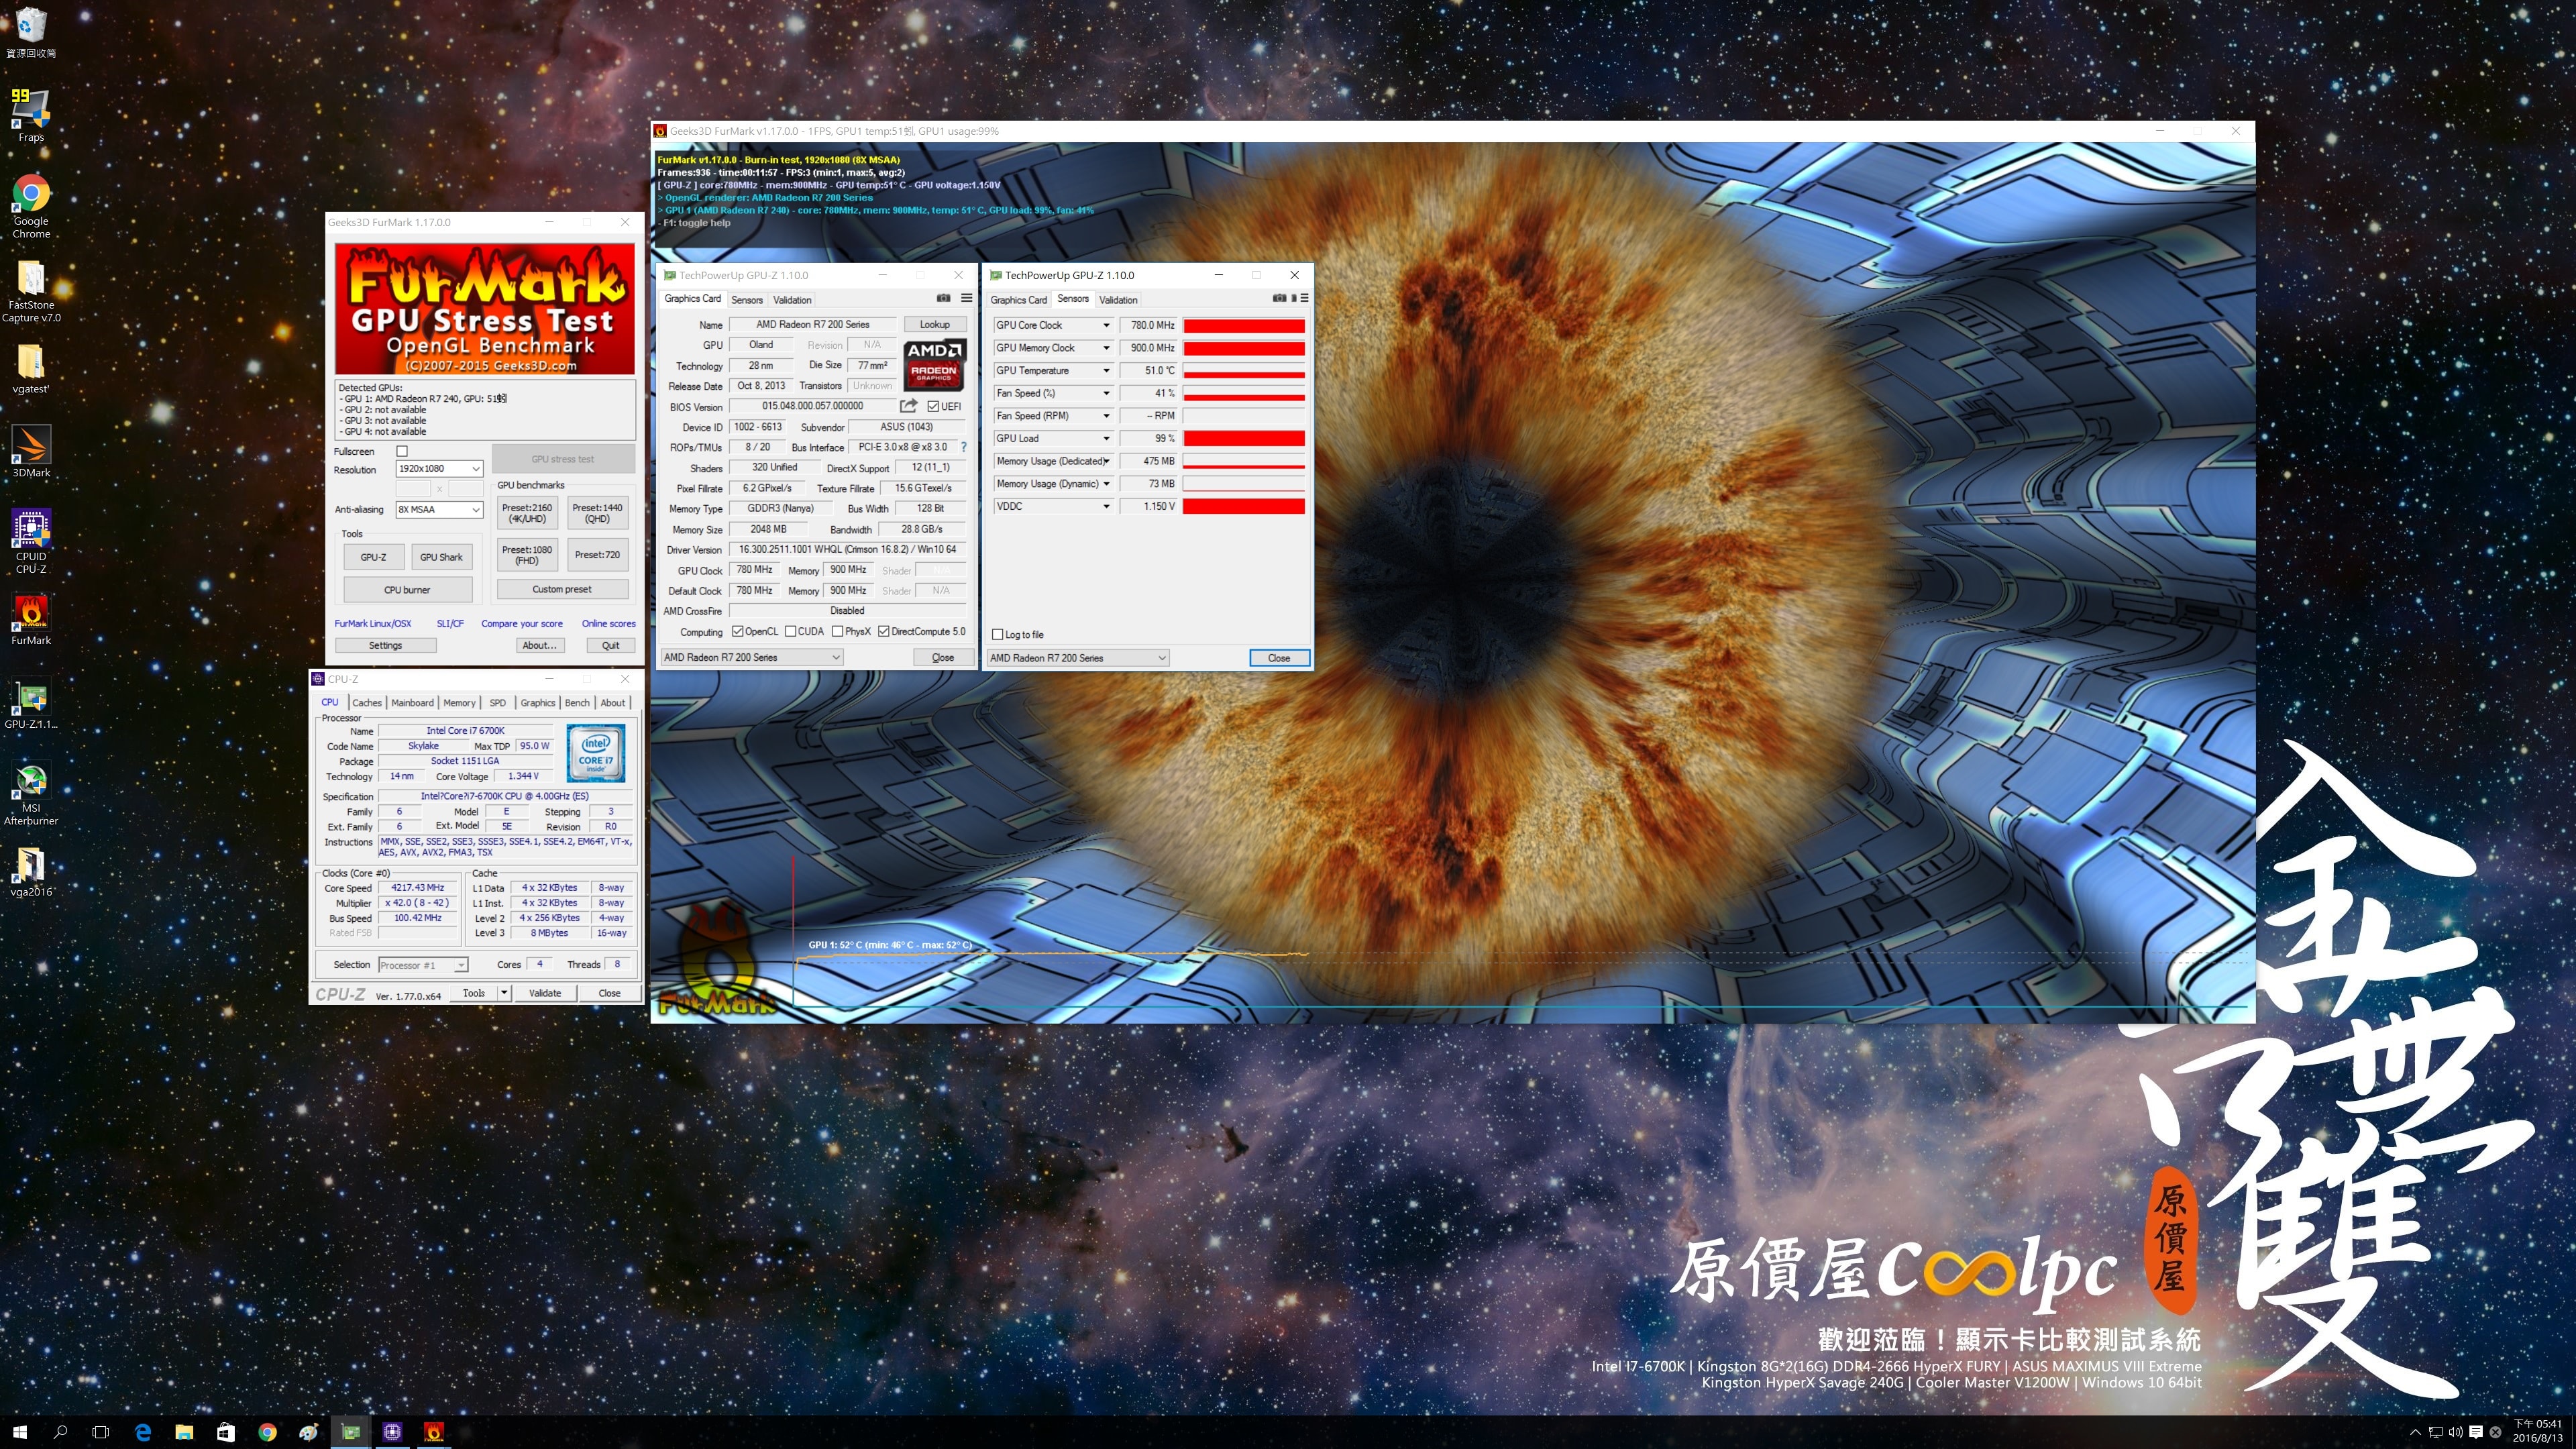Click the Bus Interface question mark icon

coord(964,447)
